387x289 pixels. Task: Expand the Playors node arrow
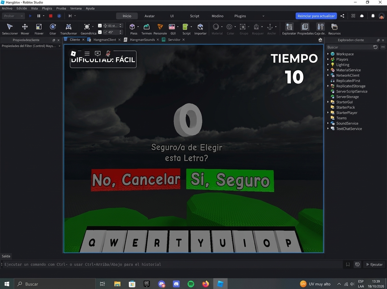[328, 59]
